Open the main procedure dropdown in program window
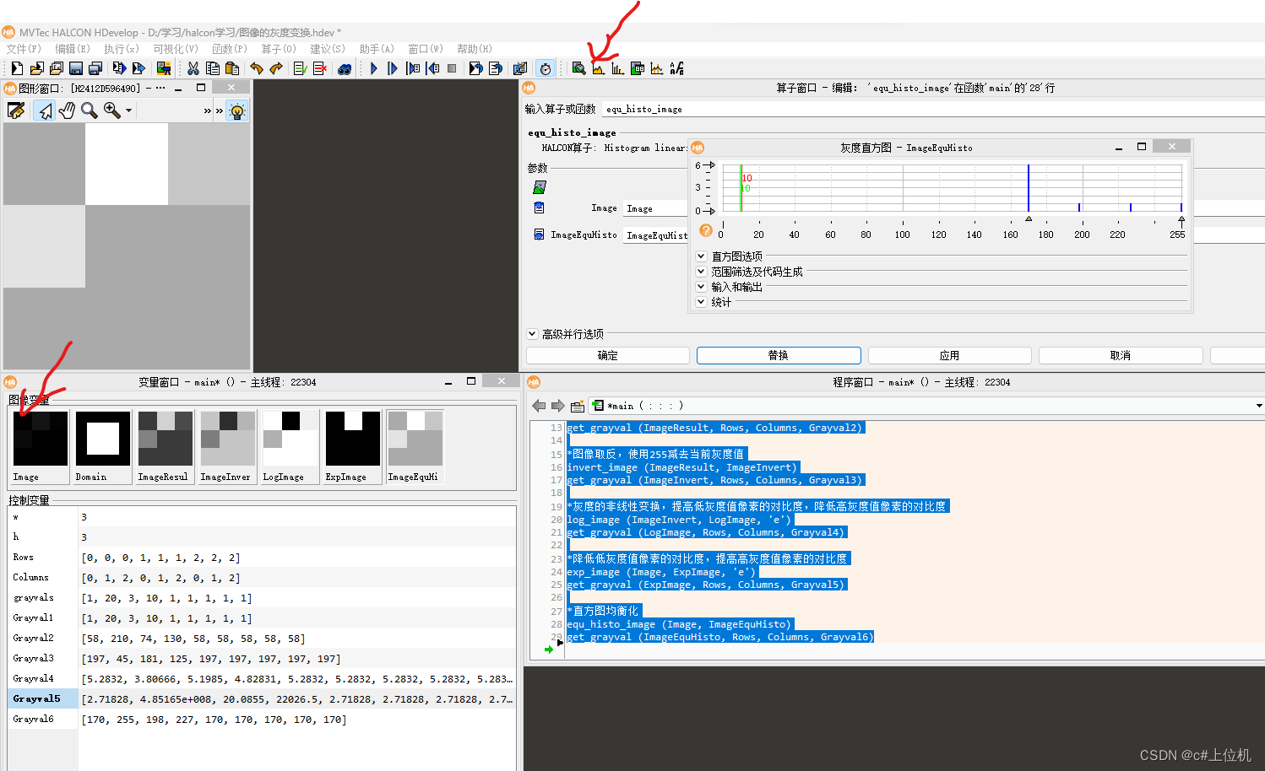1265x771 pixels. pyautogui.click(x=1259, y=406)
